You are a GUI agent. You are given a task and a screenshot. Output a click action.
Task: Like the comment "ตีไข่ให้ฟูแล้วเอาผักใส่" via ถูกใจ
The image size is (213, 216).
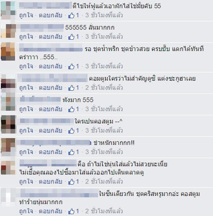(26, 15)
